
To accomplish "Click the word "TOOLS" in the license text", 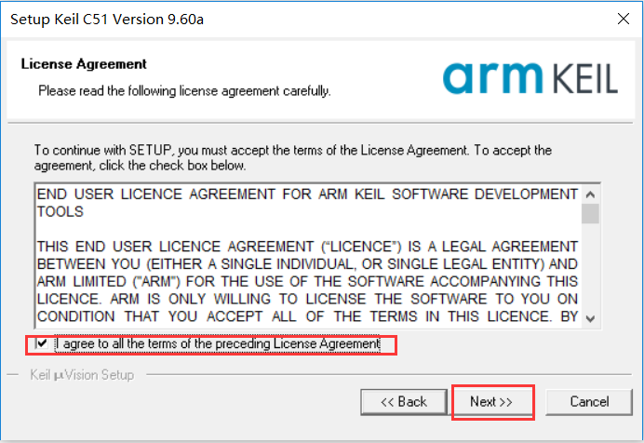I will [x=60, y=211].
